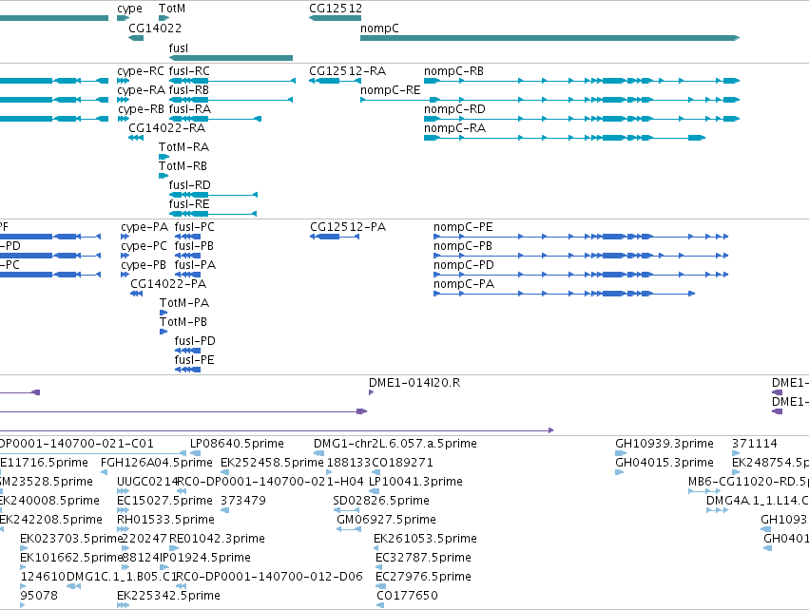Click the GM06927.5prime EST label
The height and width of the screenshot is (610, 809).
tap(387, 521)
